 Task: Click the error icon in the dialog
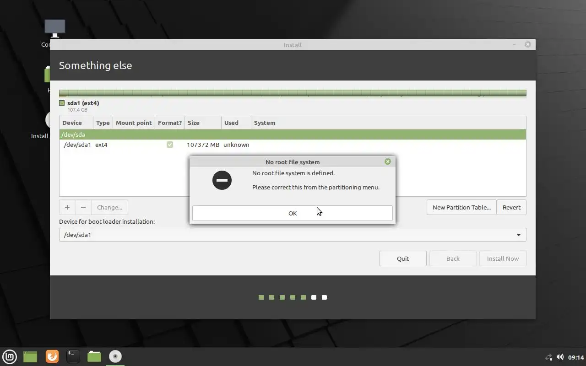[222, 180]
